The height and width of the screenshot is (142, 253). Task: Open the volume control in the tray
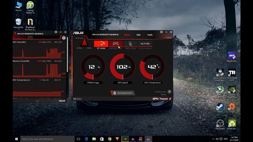pyautogui.click(x=217, y=139)
